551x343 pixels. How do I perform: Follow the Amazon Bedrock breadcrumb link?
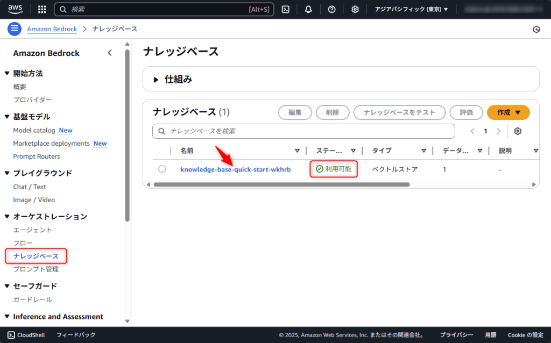click(52, 29)
